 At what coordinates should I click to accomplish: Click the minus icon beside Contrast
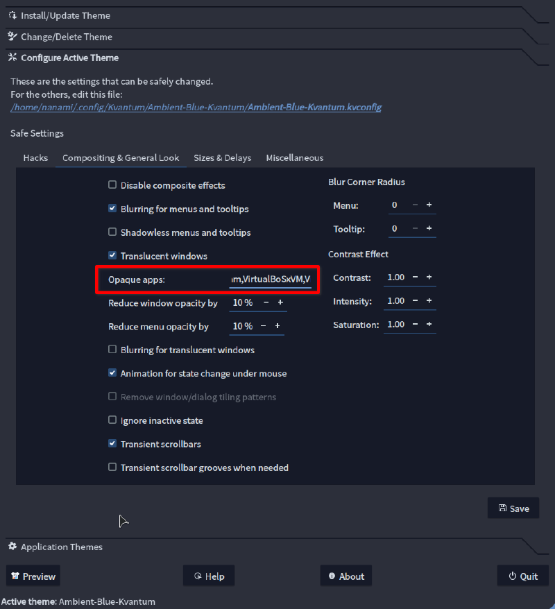pos(415,277)
